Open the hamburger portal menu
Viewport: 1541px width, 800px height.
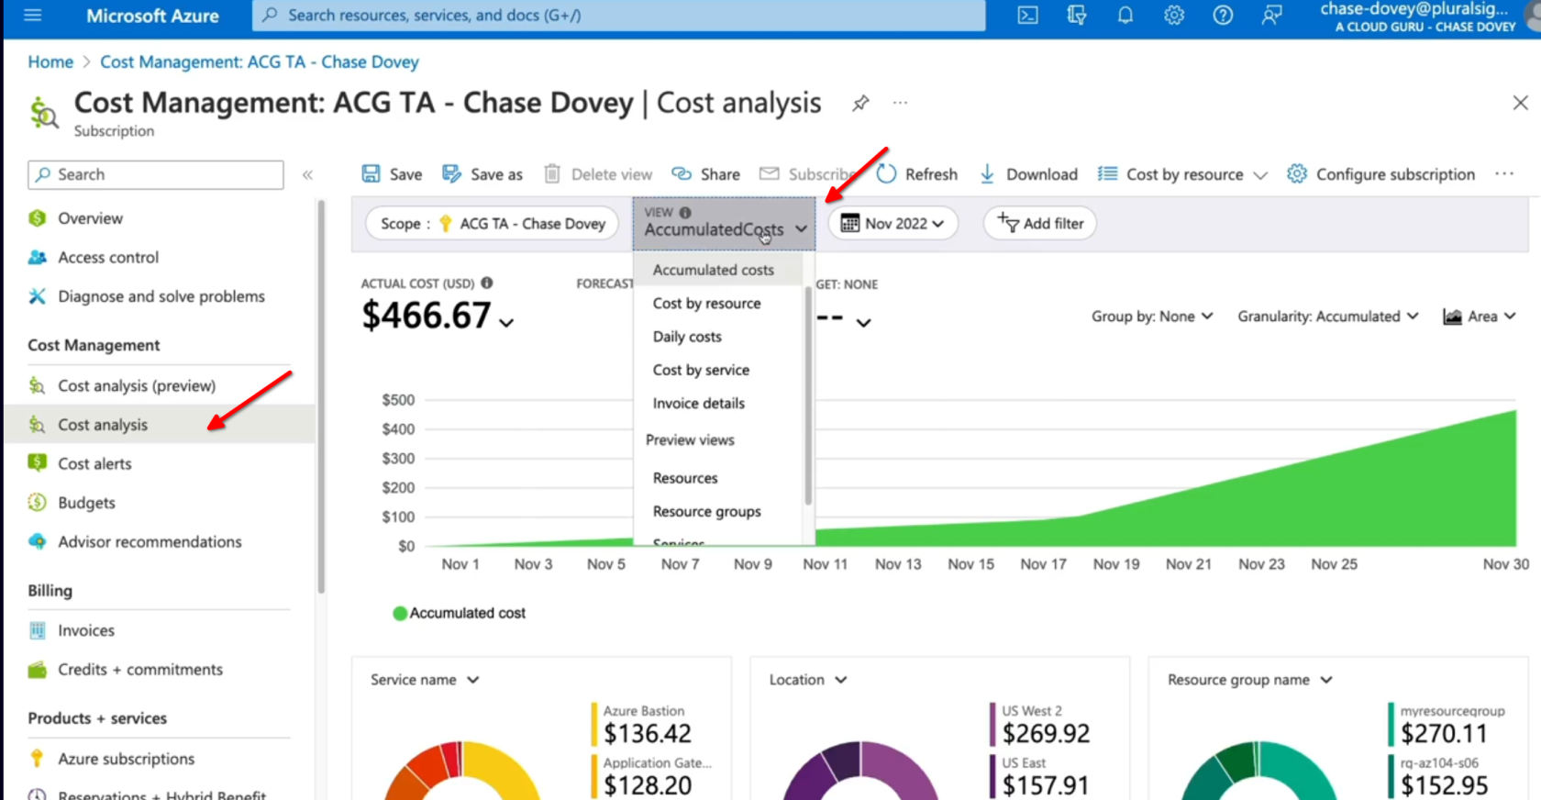coord(33,16)
